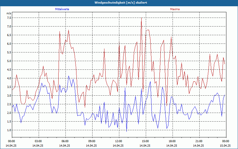Select the red Maxima legend label
The height and width of the screenshot is (149, 238).
coord(175,9)
